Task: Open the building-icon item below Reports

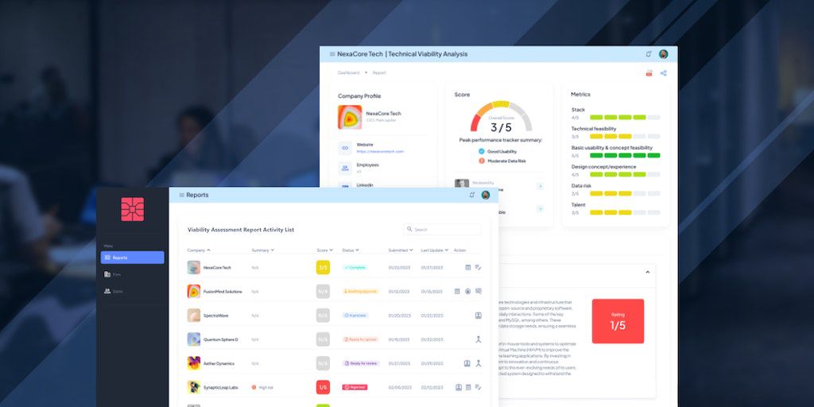Action: (x=107, y=274)
